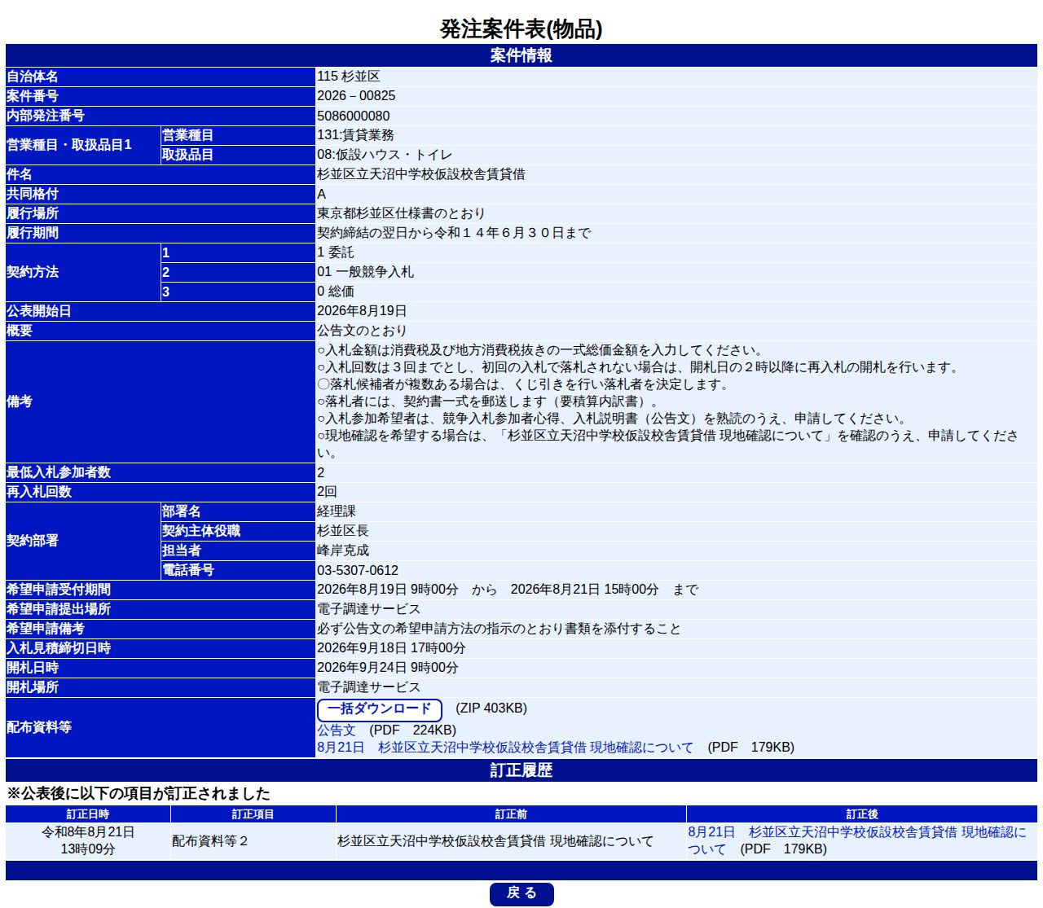The width and height of the screenshot is (1043, 908).
Task: Click 部署名 value 経理課
Action: pyautogui.click(x=337, y=511)
